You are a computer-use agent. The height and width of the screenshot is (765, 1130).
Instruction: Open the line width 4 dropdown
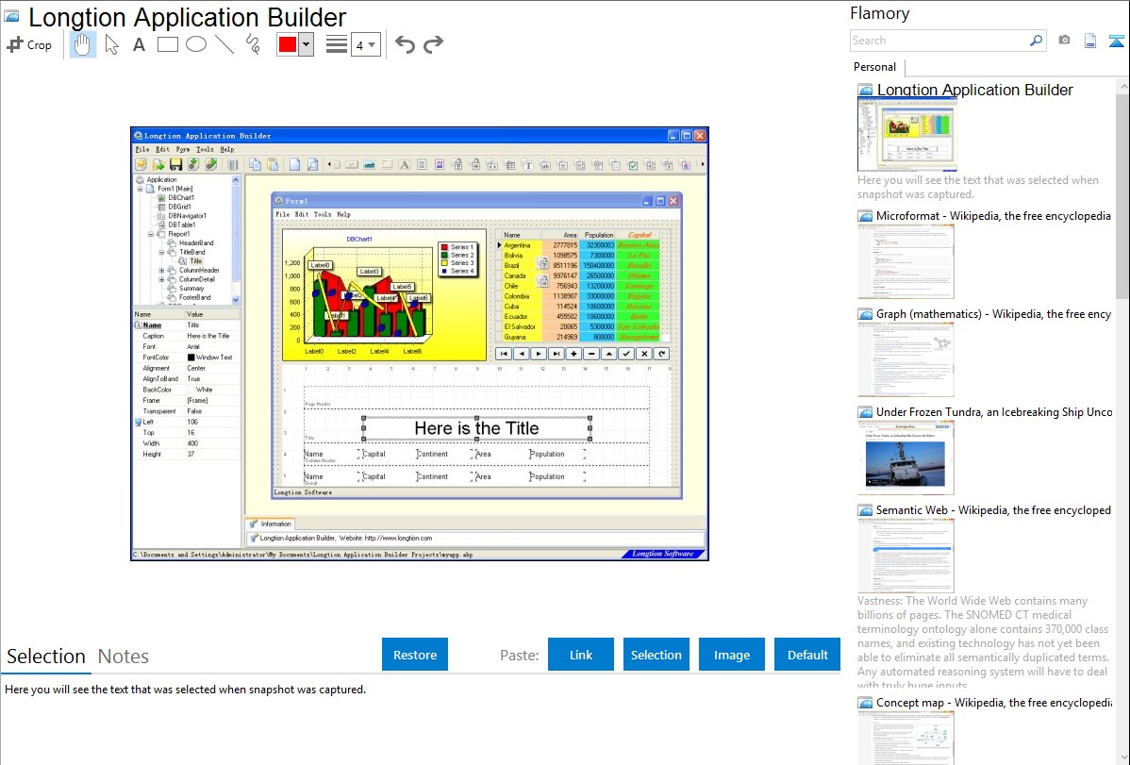[366, 44]
